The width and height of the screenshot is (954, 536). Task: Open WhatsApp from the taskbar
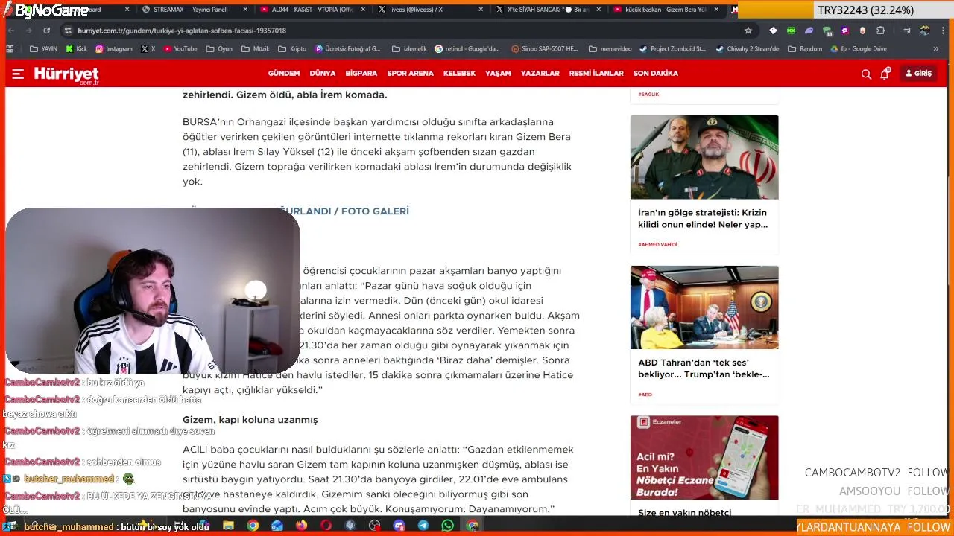(x=447, y=526)
